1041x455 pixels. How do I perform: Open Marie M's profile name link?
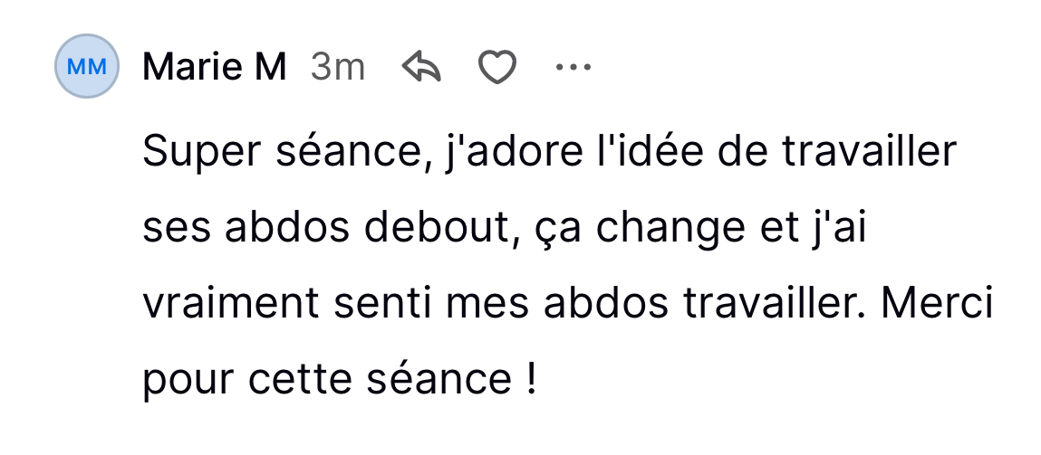click(215, 67)
